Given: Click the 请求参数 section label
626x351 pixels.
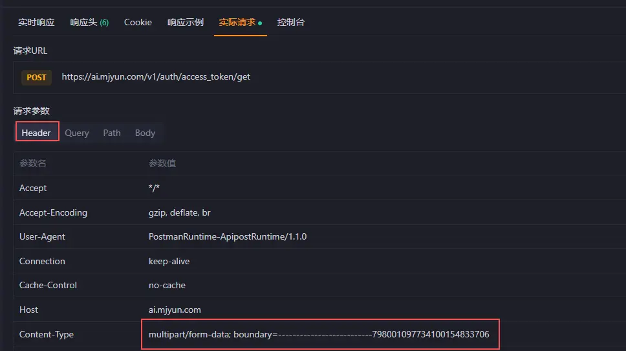Looking at the screenshot, I should click(x=31, y=111).
